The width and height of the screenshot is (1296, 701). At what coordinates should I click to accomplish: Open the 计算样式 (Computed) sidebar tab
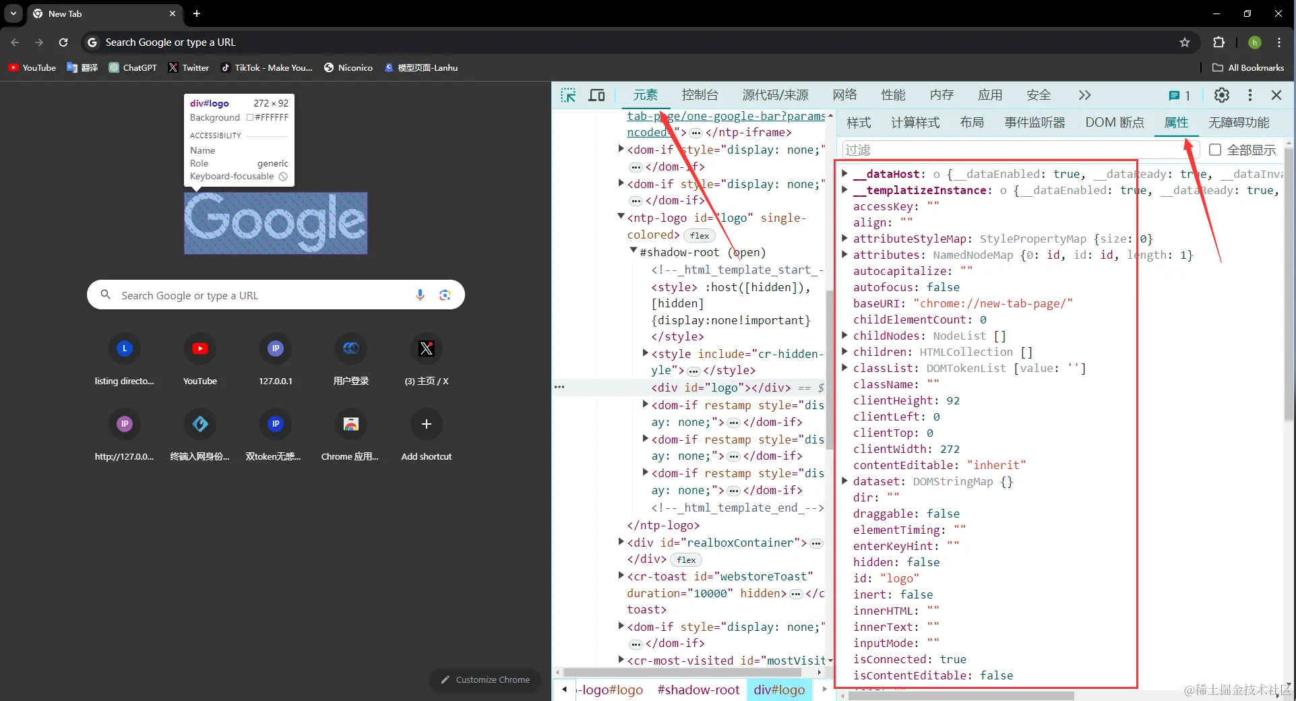916,123
